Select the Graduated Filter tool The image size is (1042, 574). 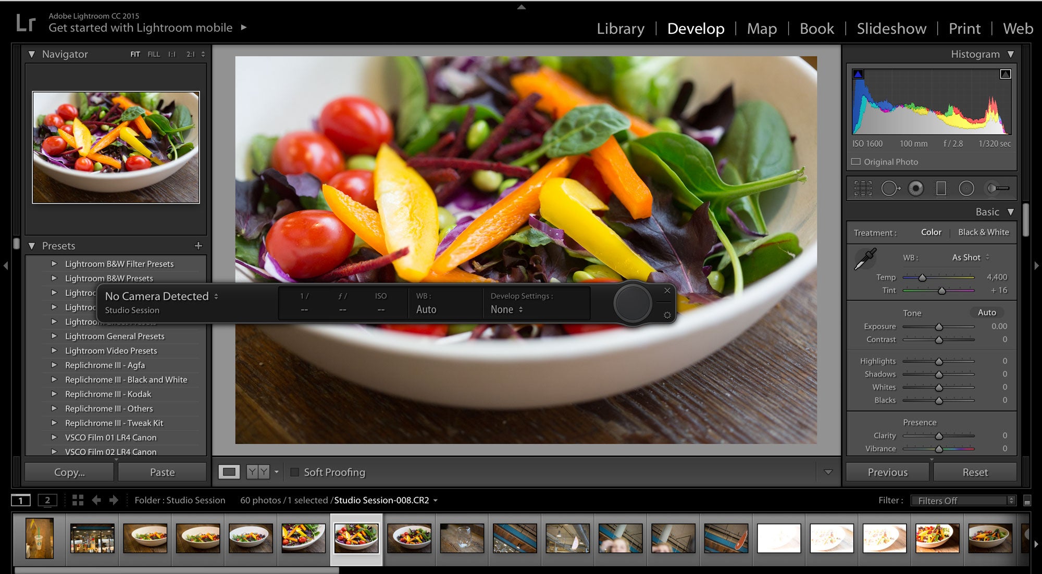coord(941,188)
